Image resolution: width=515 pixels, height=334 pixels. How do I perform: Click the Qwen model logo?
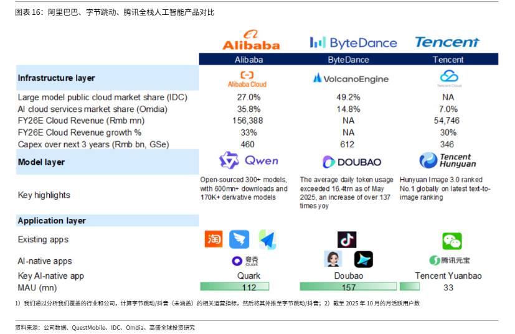(248, 161)
